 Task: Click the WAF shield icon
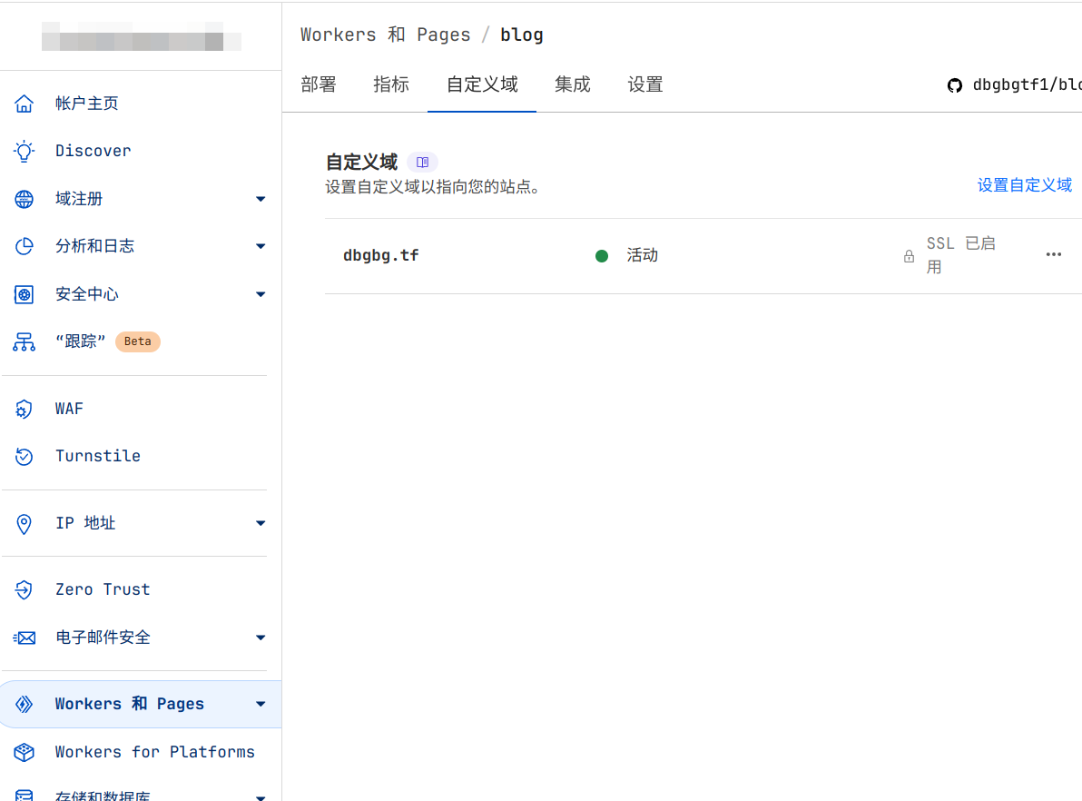click(25, 409)
